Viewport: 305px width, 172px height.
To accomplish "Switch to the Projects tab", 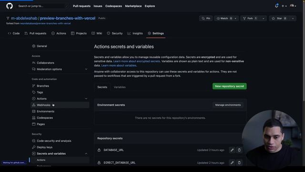I will [79, 33].
